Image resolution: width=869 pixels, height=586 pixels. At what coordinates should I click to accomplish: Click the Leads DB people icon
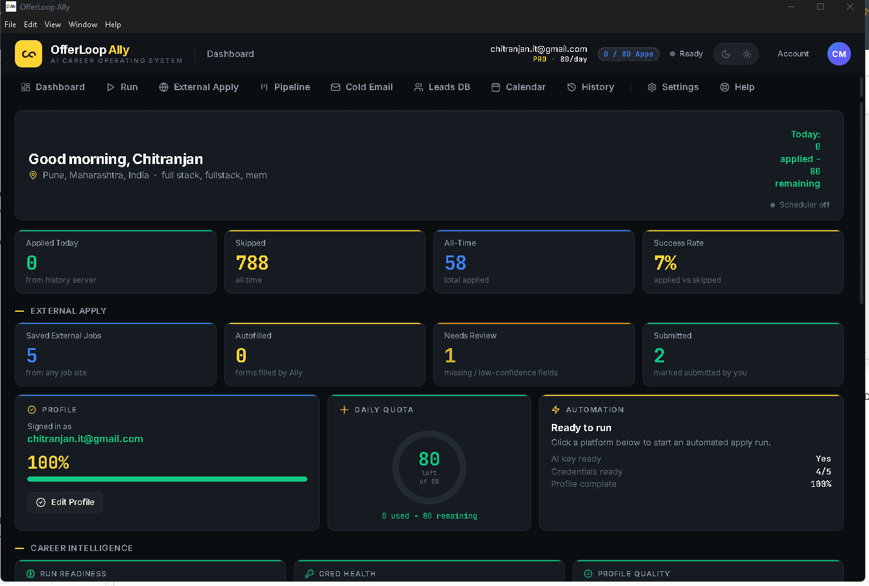(418, 87)
